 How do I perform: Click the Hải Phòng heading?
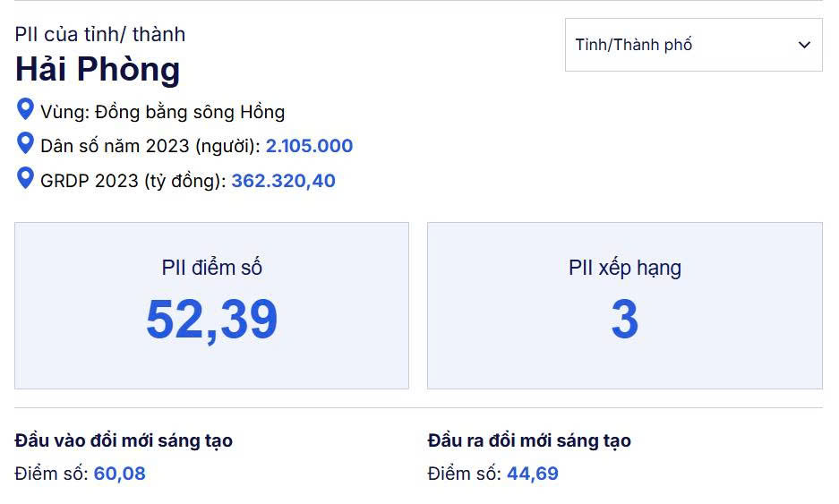97,70
